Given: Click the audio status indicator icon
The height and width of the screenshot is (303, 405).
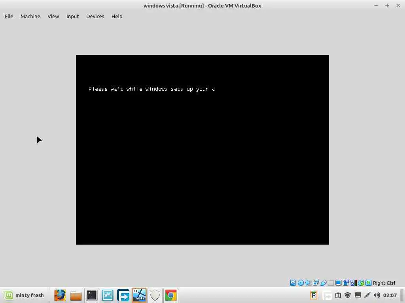Looking at the screenshot, I should tap(308, 282).
